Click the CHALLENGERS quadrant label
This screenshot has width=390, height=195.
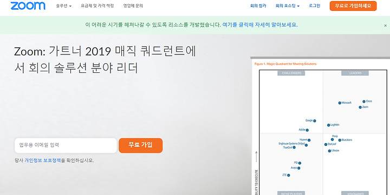(x=291, y=73)
